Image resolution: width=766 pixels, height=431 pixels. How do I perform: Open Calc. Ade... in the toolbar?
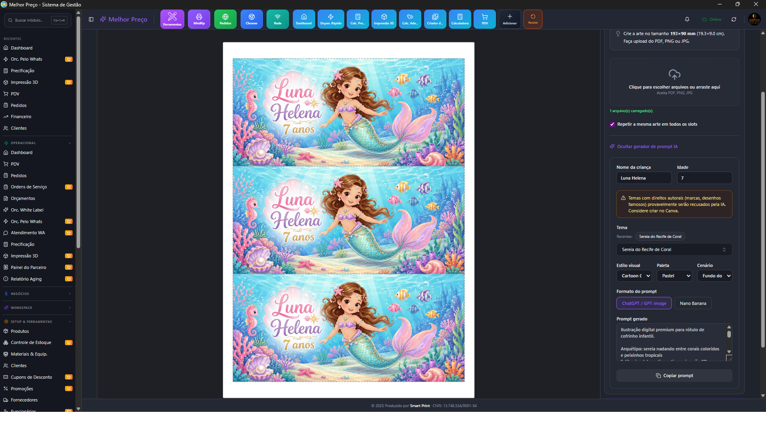pos(410,19)
